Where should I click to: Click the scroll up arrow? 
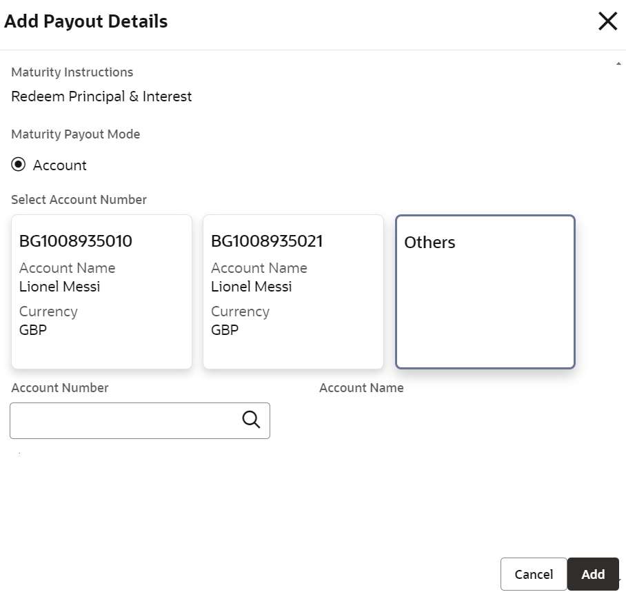click(618, 64)
